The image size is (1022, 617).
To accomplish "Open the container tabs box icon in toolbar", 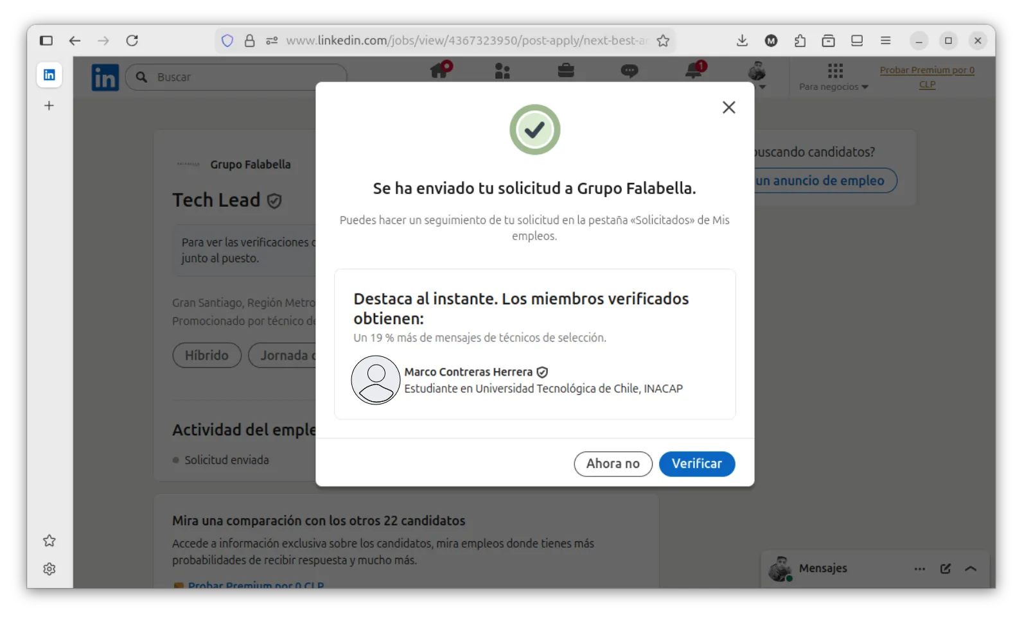I will click(x=829, y=40).
